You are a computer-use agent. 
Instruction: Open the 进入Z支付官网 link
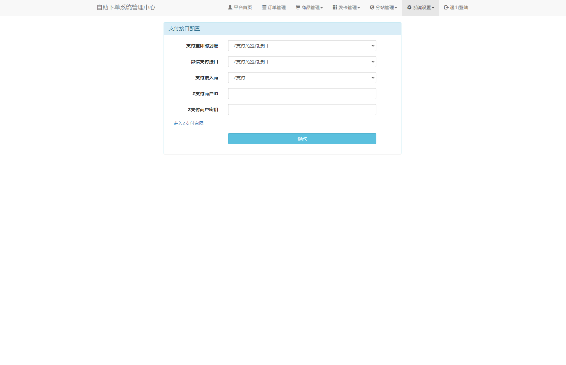(188, 123)
